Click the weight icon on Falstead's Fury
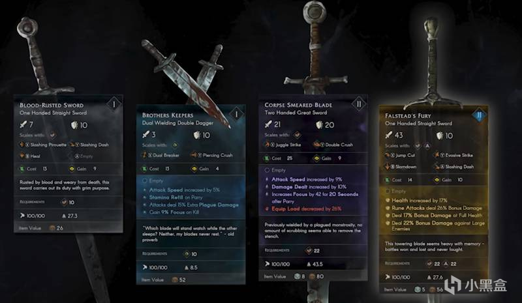 click(x=429, y=277)
